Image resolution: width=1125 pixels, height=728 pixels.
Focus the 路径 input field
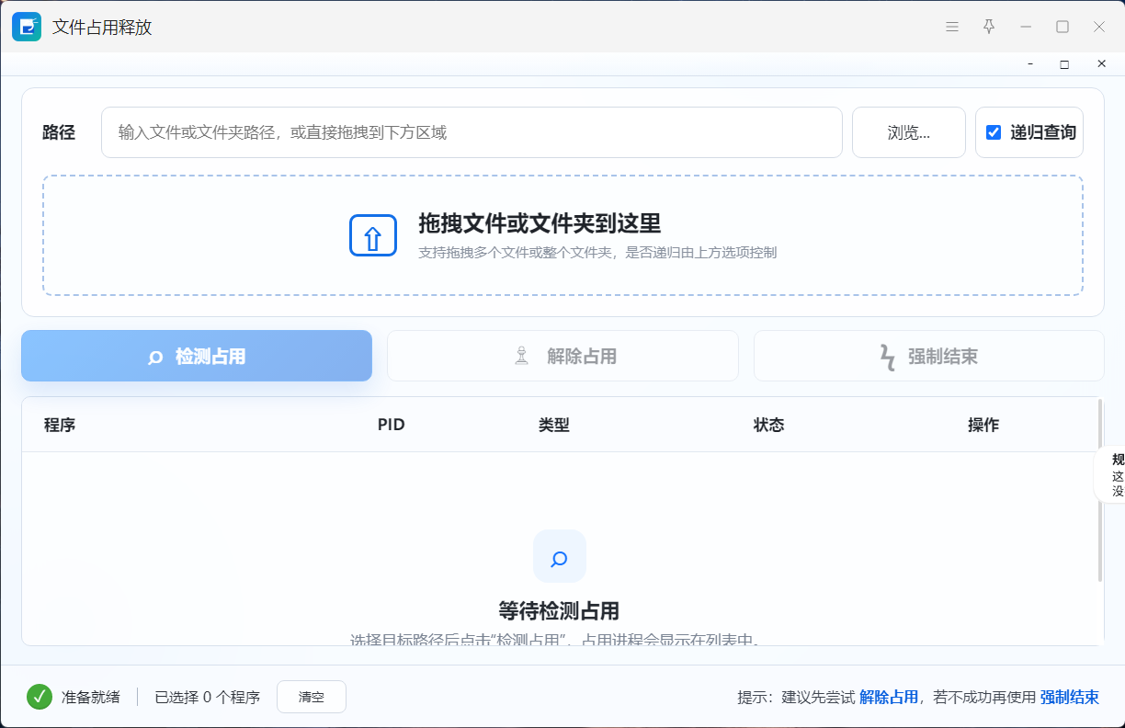click(x=472, y=132)
